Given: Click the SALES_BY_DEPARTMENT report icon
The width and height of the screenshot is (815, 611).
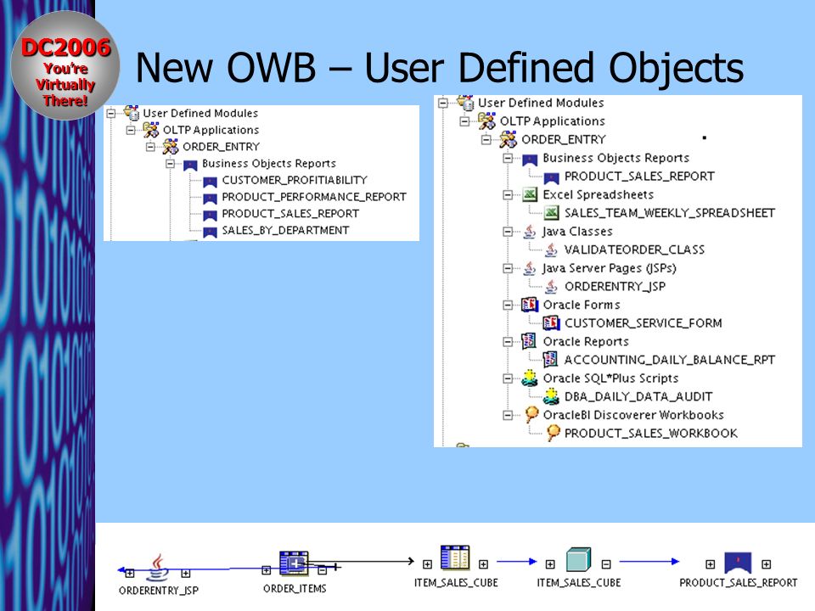Looking at the screenshot, I should 210,231.
